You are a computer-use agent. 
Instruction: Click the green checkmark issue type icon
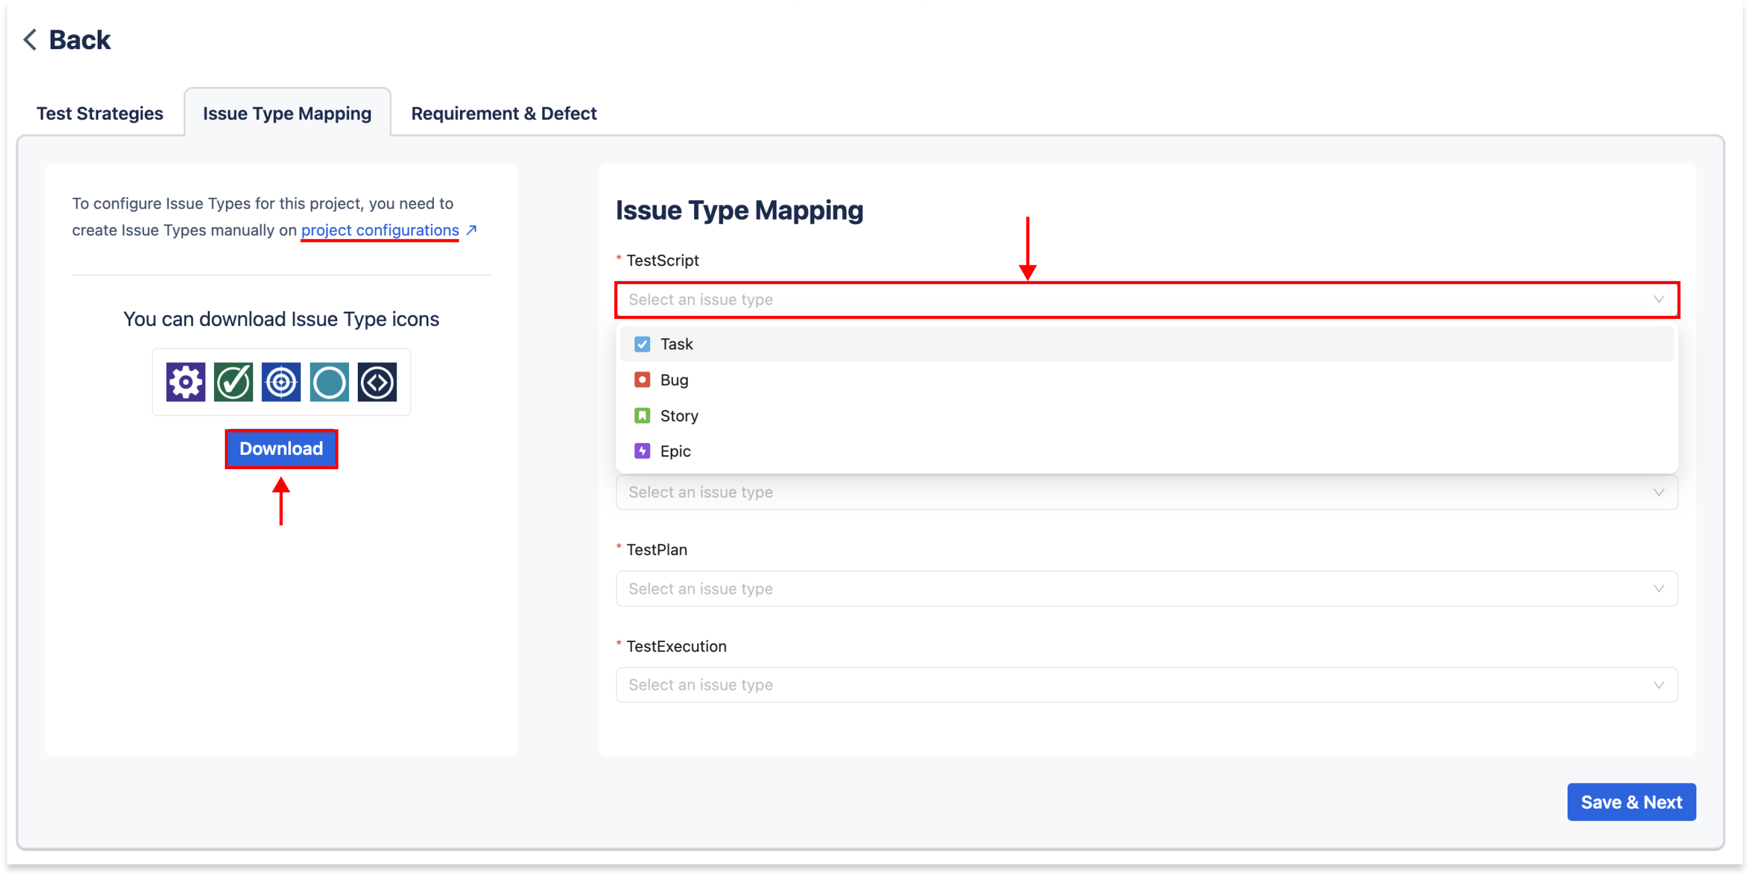[233, 382]
